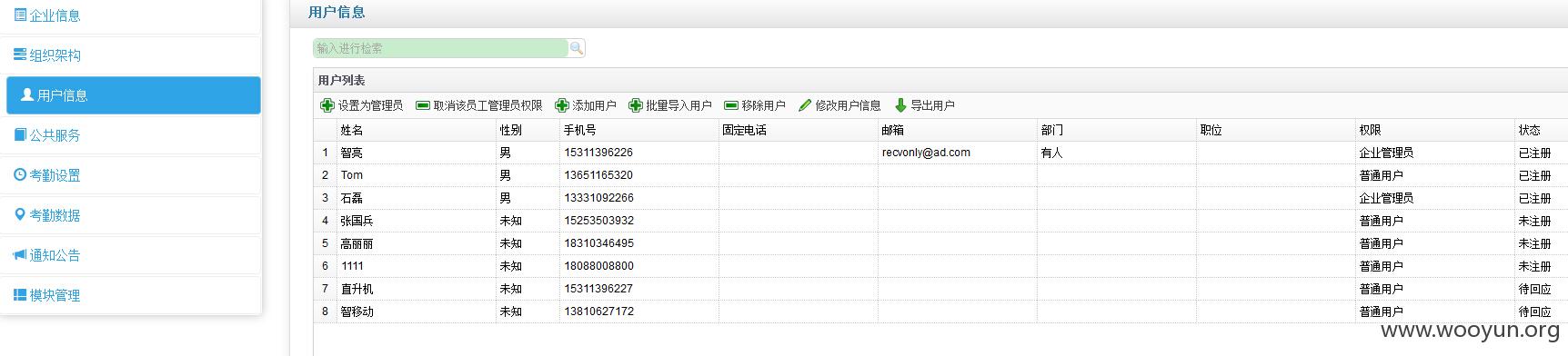Viewport: 1568px width, 356px height.
Task: Click phone number 15311396226
Action: (x=598, y=153)
